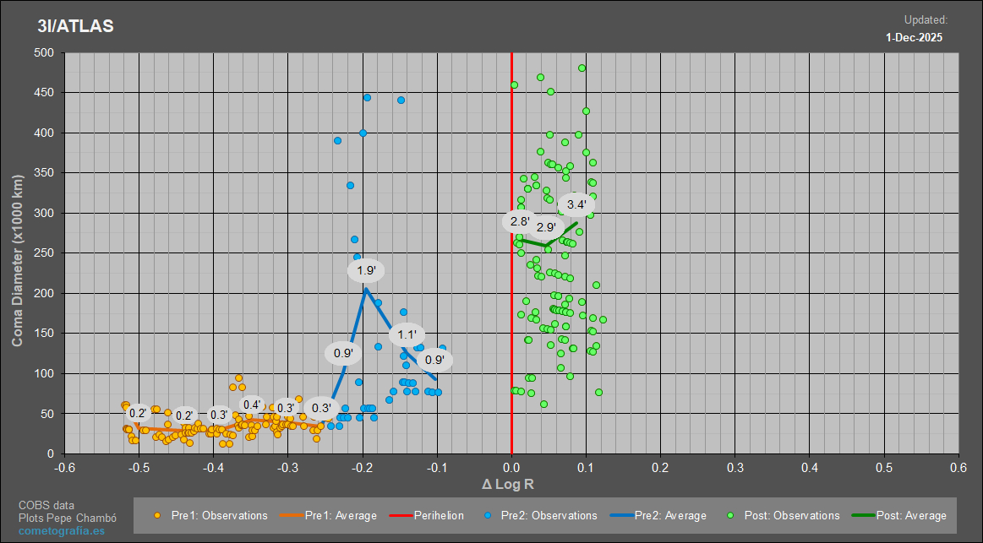Click the 1-Dec-2025 updated date text
Screen dimensions: 983x543
tap(914, 37)
